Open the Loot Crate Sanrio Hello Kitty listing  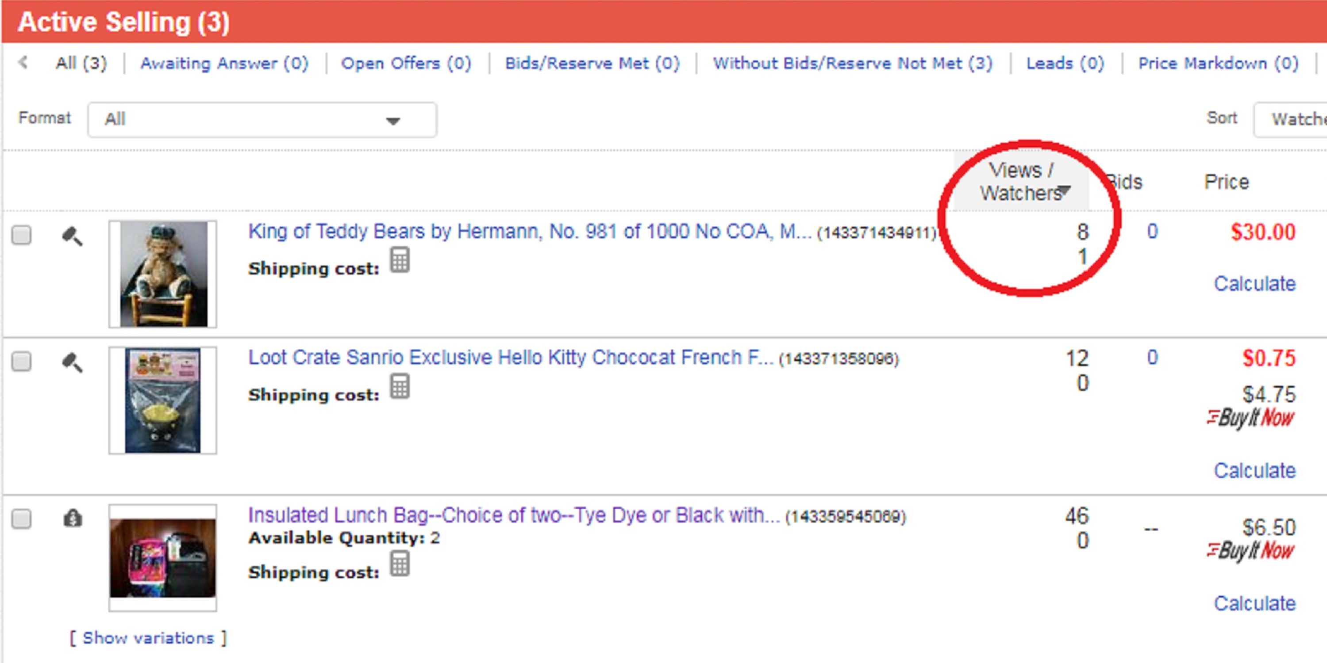(x=511, y=358)
